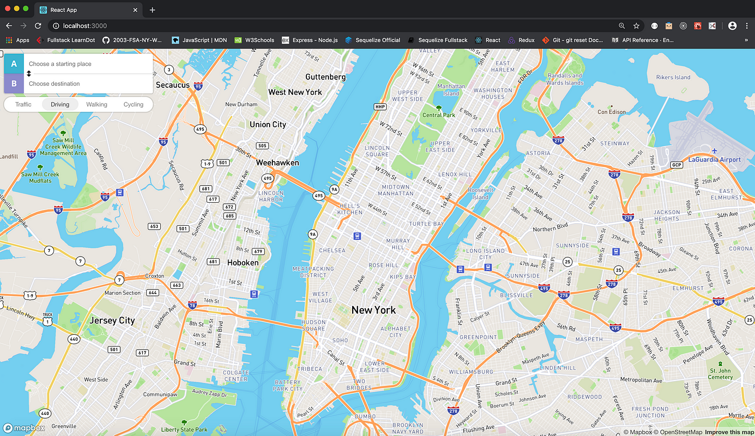
Task: Open the Apps grid shortcut
Action: [18, 40]
